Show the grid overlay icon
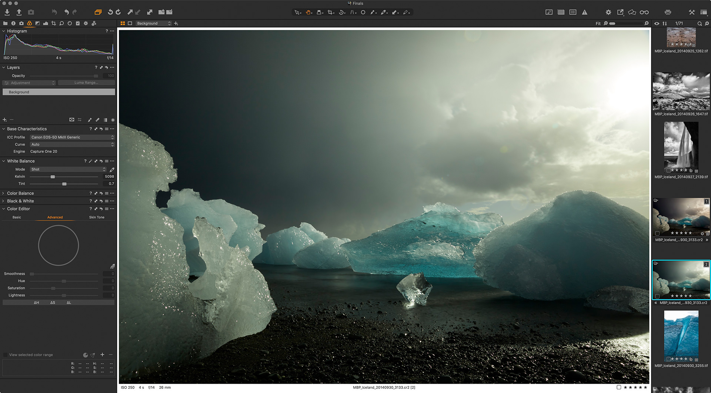The image size is (711, 393). [573, 12]
